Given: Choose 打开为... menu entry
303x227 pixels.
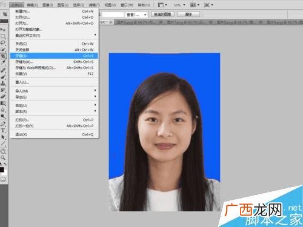Looking at the screenshot, I should (54, 24).
